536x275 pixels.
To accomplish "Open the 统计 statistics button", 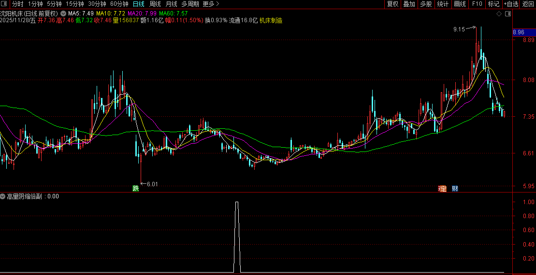I will pos(443,4).
